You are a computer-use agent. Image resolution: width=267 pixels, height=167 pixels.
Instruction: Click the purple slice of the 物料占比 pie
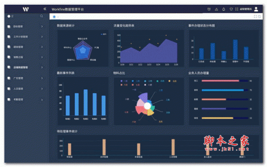click(x=143, y=97)
